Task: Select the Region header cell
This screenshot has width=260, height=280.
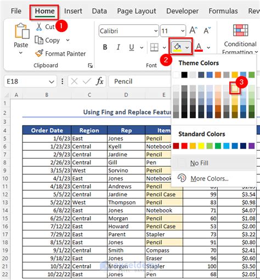Action: [89, 130]
